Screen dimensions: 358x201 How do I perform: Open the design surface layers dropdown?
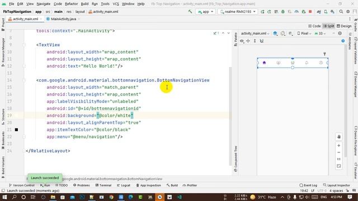(x=275, y=33)
